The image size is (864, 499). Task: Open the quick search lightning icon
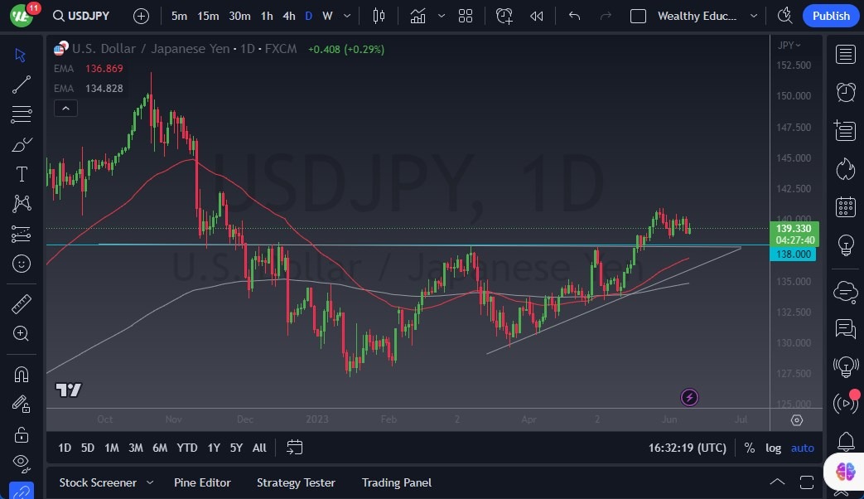click(x=784, y=16)
